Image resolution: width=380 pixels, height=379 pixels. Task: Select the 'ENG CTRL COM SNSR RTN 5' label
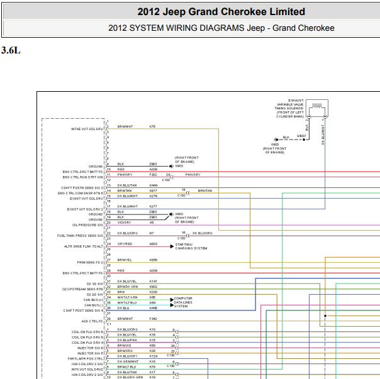click(81, 193)
